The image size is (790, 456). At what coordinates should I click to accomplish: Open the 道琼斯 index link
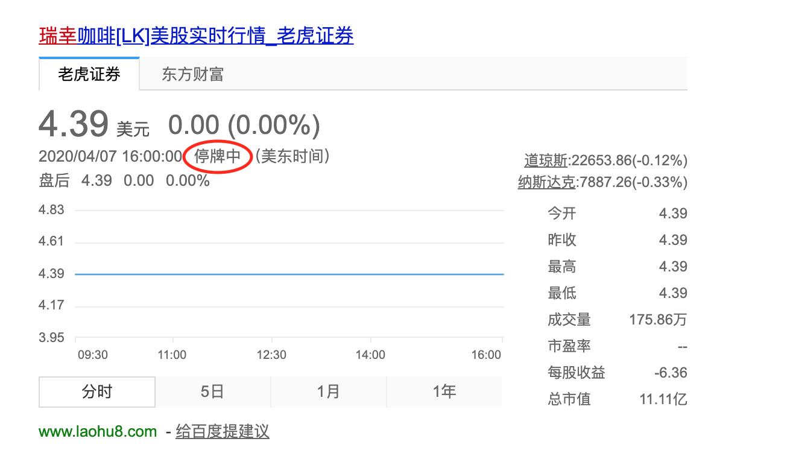(546, 160)
